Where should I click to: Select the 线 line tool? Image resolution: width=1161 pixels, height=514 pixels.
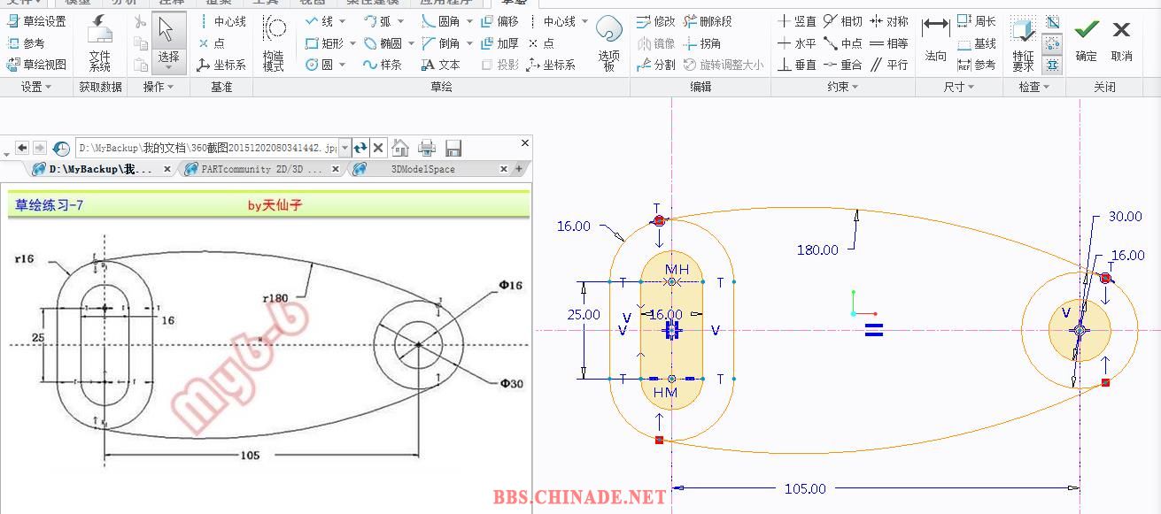320,21
